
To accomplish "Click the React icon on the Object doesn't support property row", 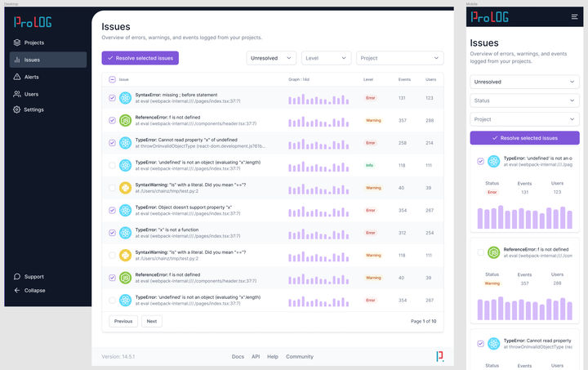I will pyautogui.click(x=125, y=210).
